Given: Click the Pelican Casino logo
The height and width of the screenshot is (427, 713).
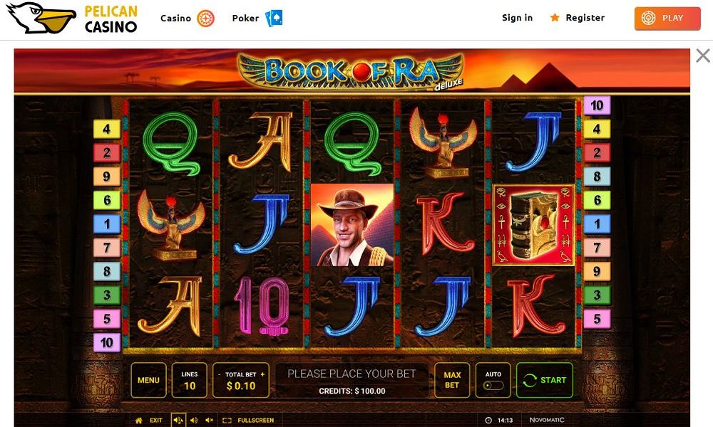Looking at the screenshot, I should pyautogui.click(x=72, y=19).
